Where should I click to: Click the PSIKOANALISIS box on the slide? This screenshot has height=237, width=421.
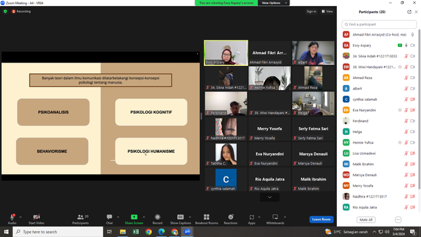click(x=53, y=112)
